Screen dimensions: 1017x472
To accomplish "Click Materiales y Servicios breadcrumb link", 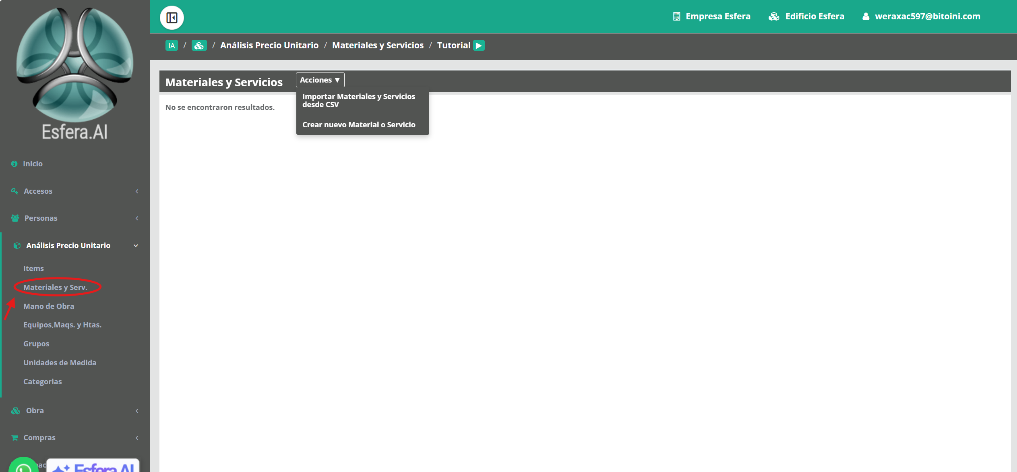I will point(378,46).
